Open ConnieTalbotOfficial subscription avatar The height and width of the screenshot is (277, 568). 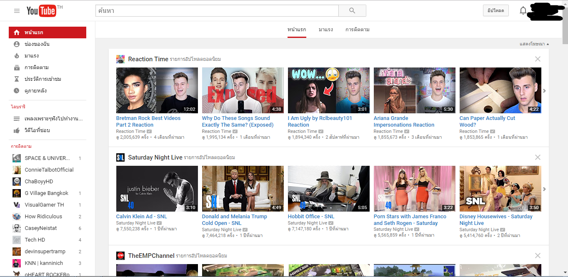(x=17, y=170)
